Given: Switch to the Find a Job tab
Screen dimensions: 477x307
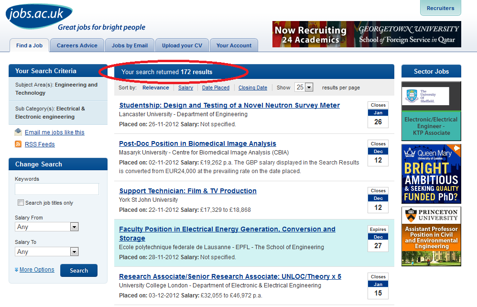Looking at the screenshot, I should coord(29,45).
